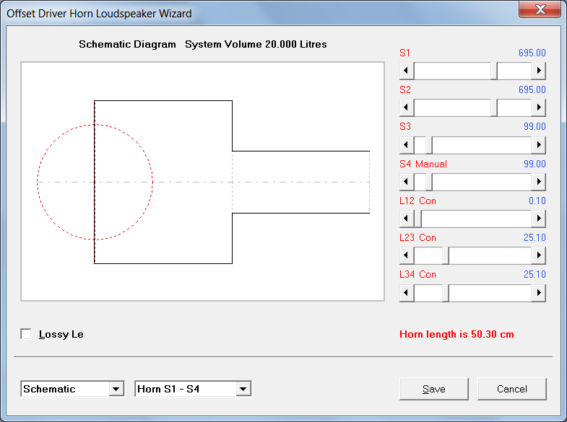Decrease S3 using left scroll arrow

click(407, 145)
